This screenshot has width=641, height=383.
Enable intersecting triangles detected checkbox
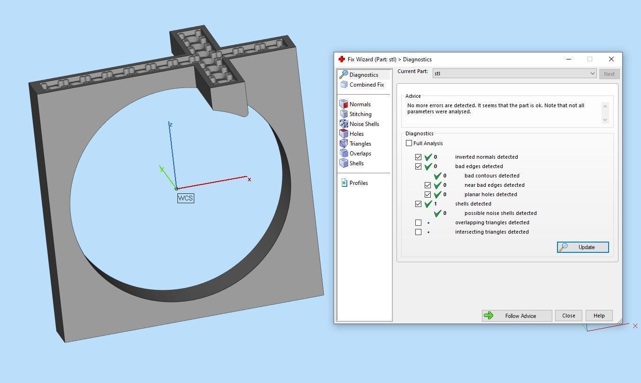418,232
